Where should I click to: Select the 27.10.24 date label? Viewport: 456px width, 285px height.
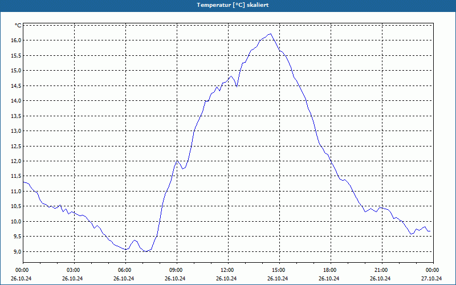(431, 278)
